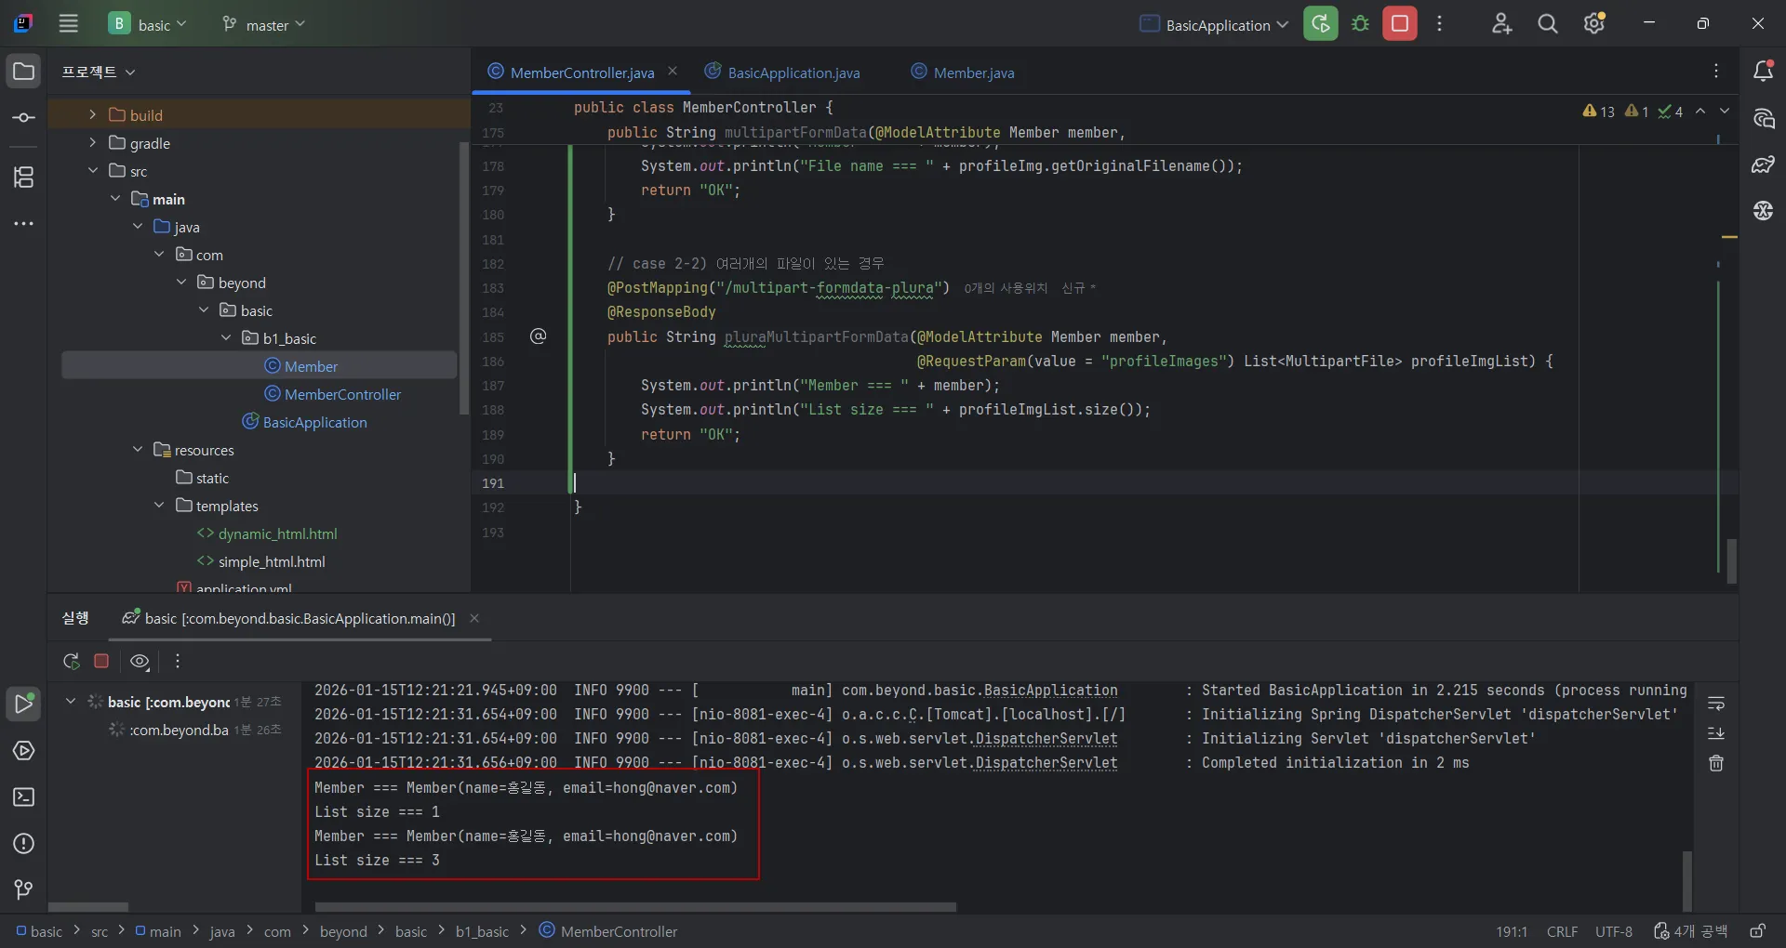Clear all console output
Viewport: 1786px width, 948px height.
(1716, 763)
